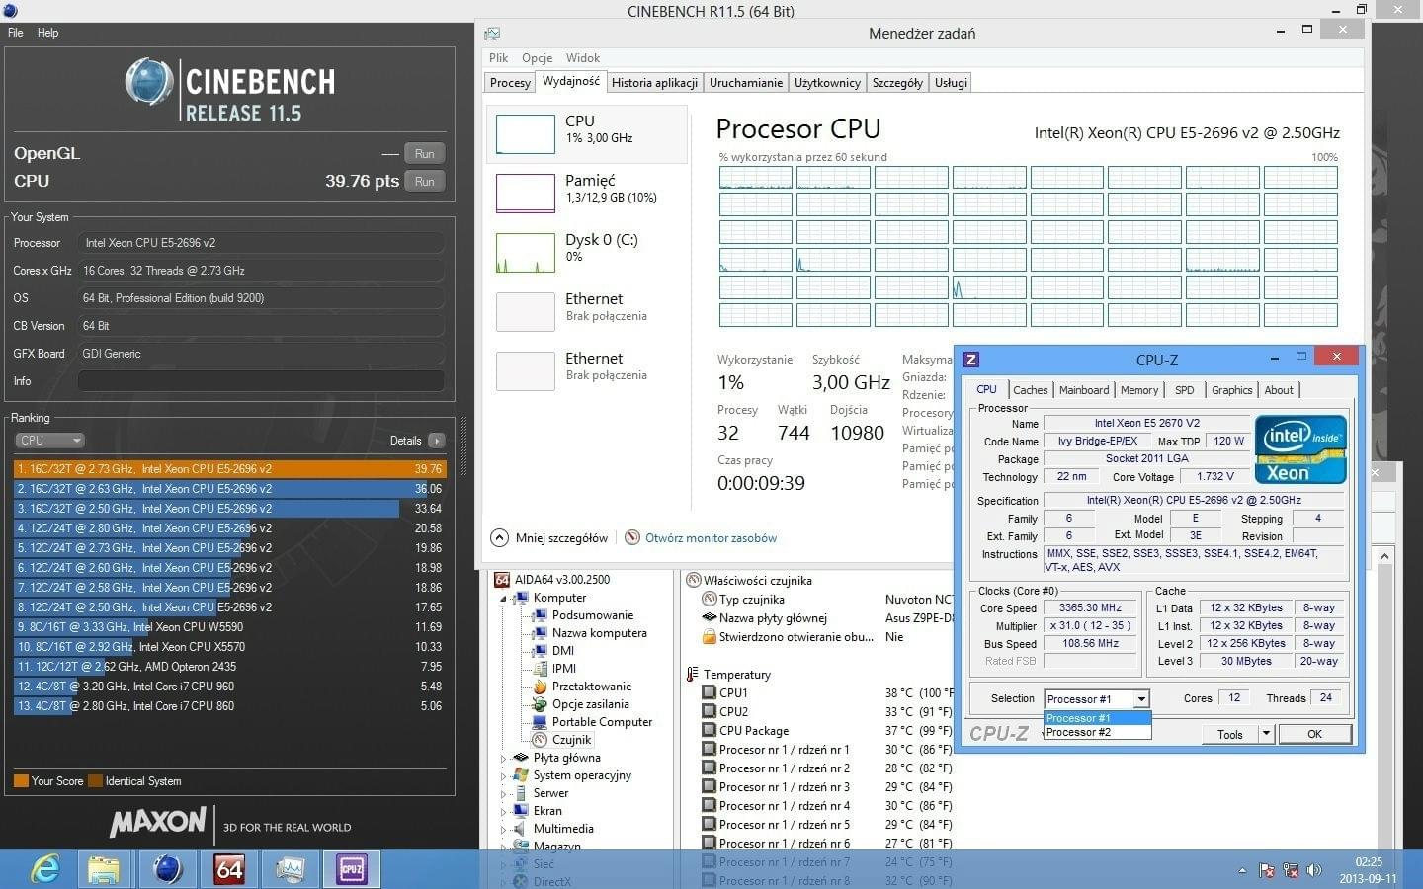The width and height of the screenshot is (1423, 889).
Task: Choose Processor #1 in CPU-Z list
Action: click(1097, 718)
